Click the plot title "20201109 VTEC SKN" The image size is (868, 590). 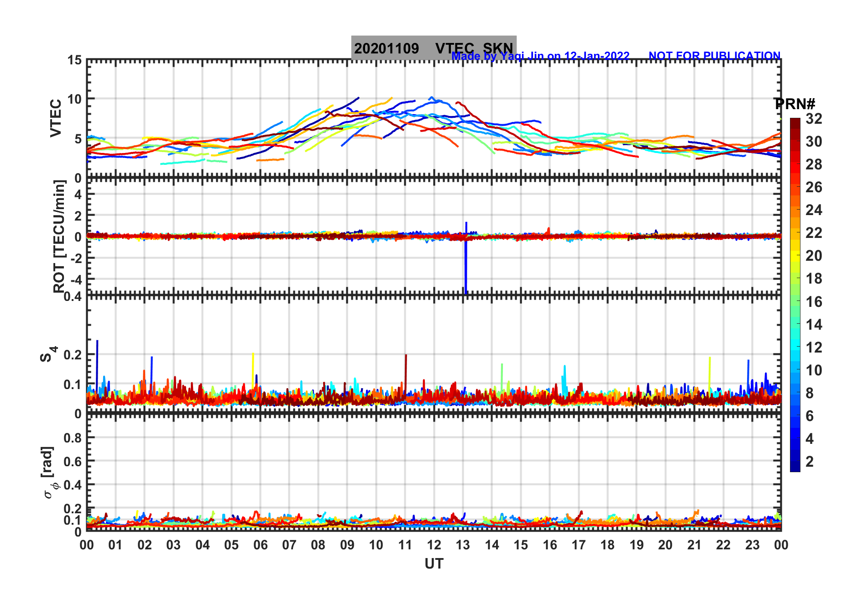point(434,48)
